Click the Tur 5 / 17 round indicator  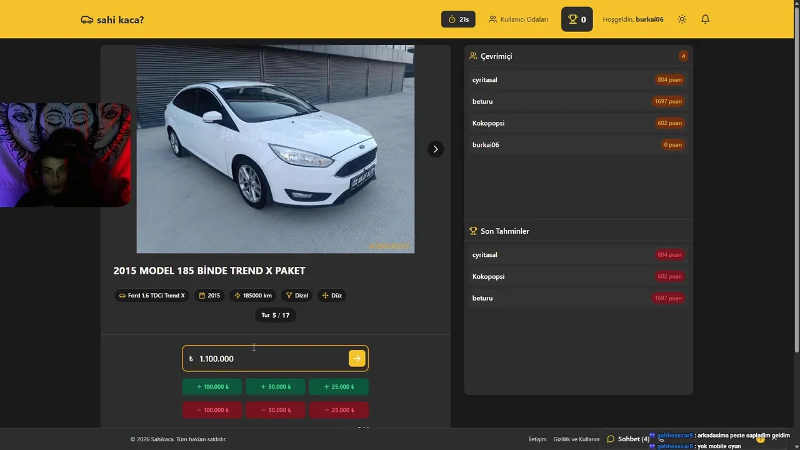coord(276,315)
